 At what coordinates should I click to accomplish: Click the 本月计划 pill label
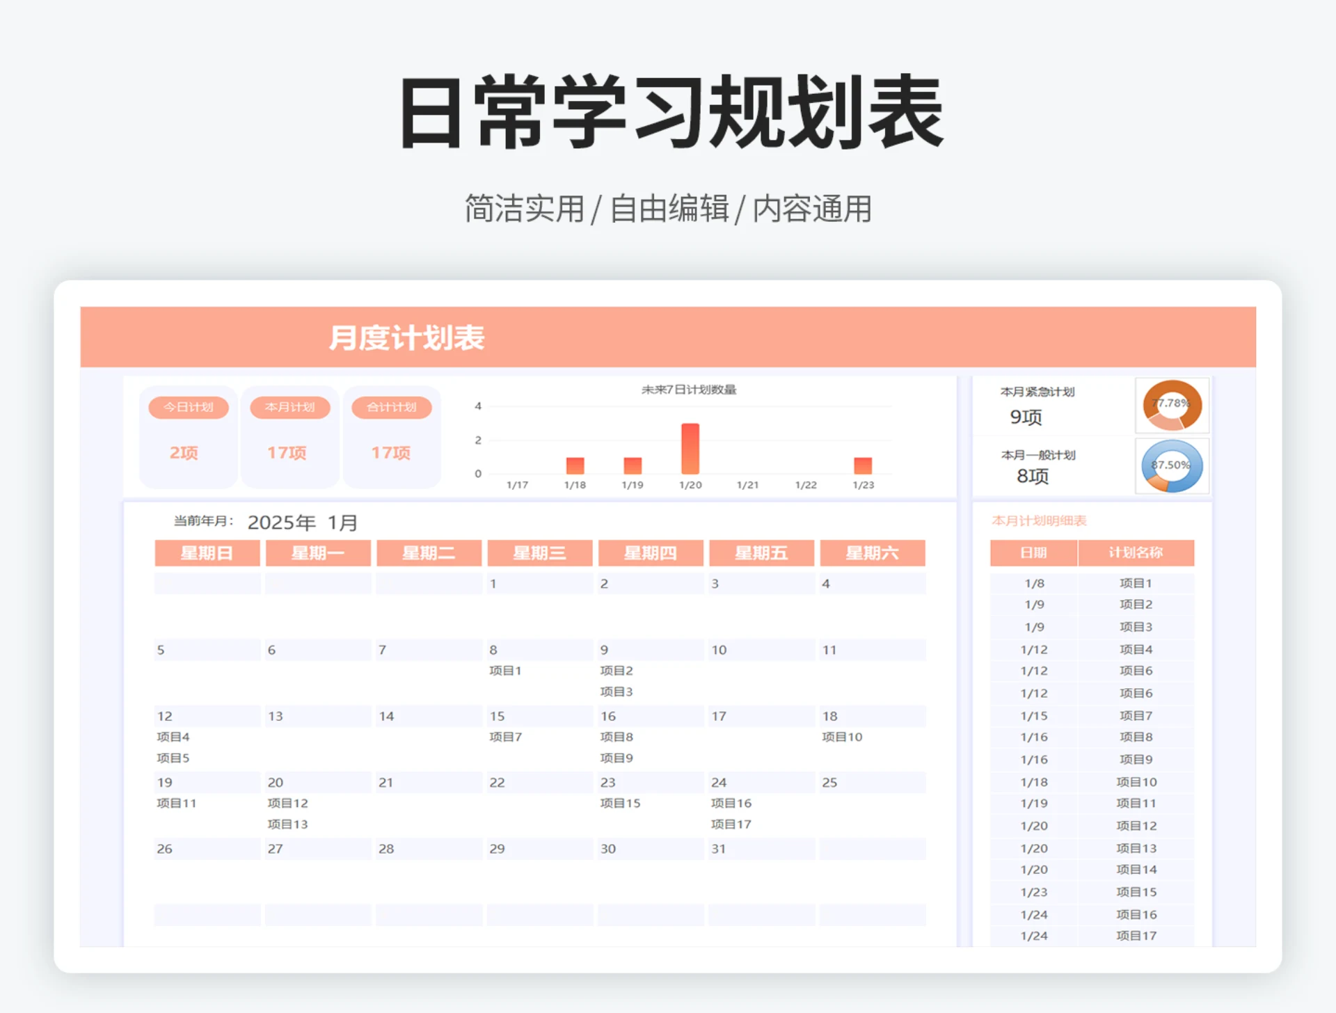click(x=290, y=407)
